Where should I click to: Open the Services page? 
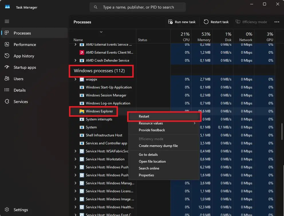pos(34,102)
